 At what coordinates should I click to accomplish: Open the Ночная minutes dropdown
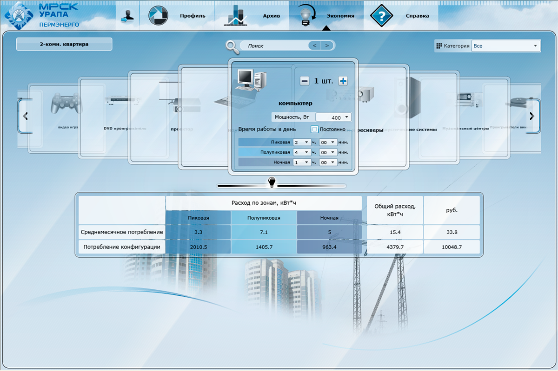tap(327, 163)
